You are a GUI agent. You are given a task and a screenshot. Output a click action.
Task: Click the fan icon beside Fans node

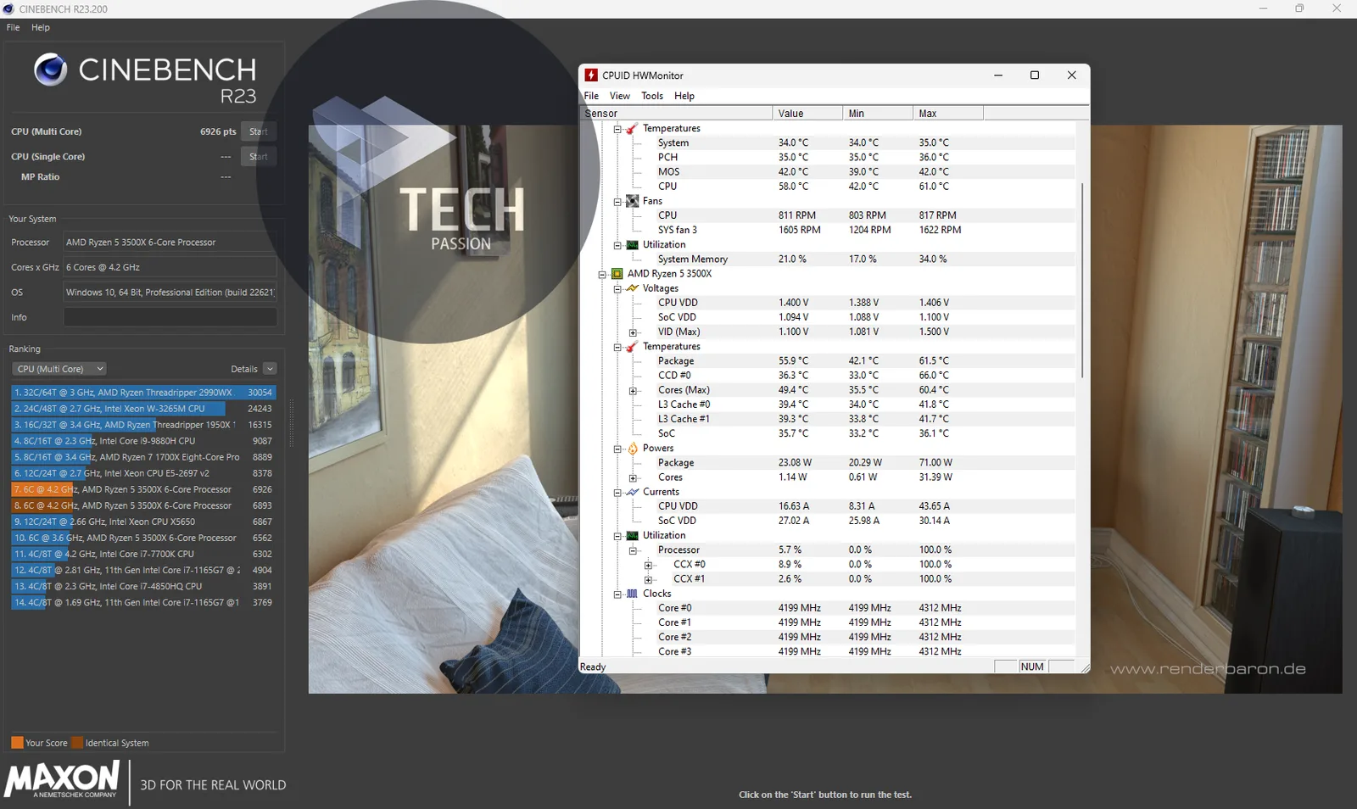tap(632, 201)
